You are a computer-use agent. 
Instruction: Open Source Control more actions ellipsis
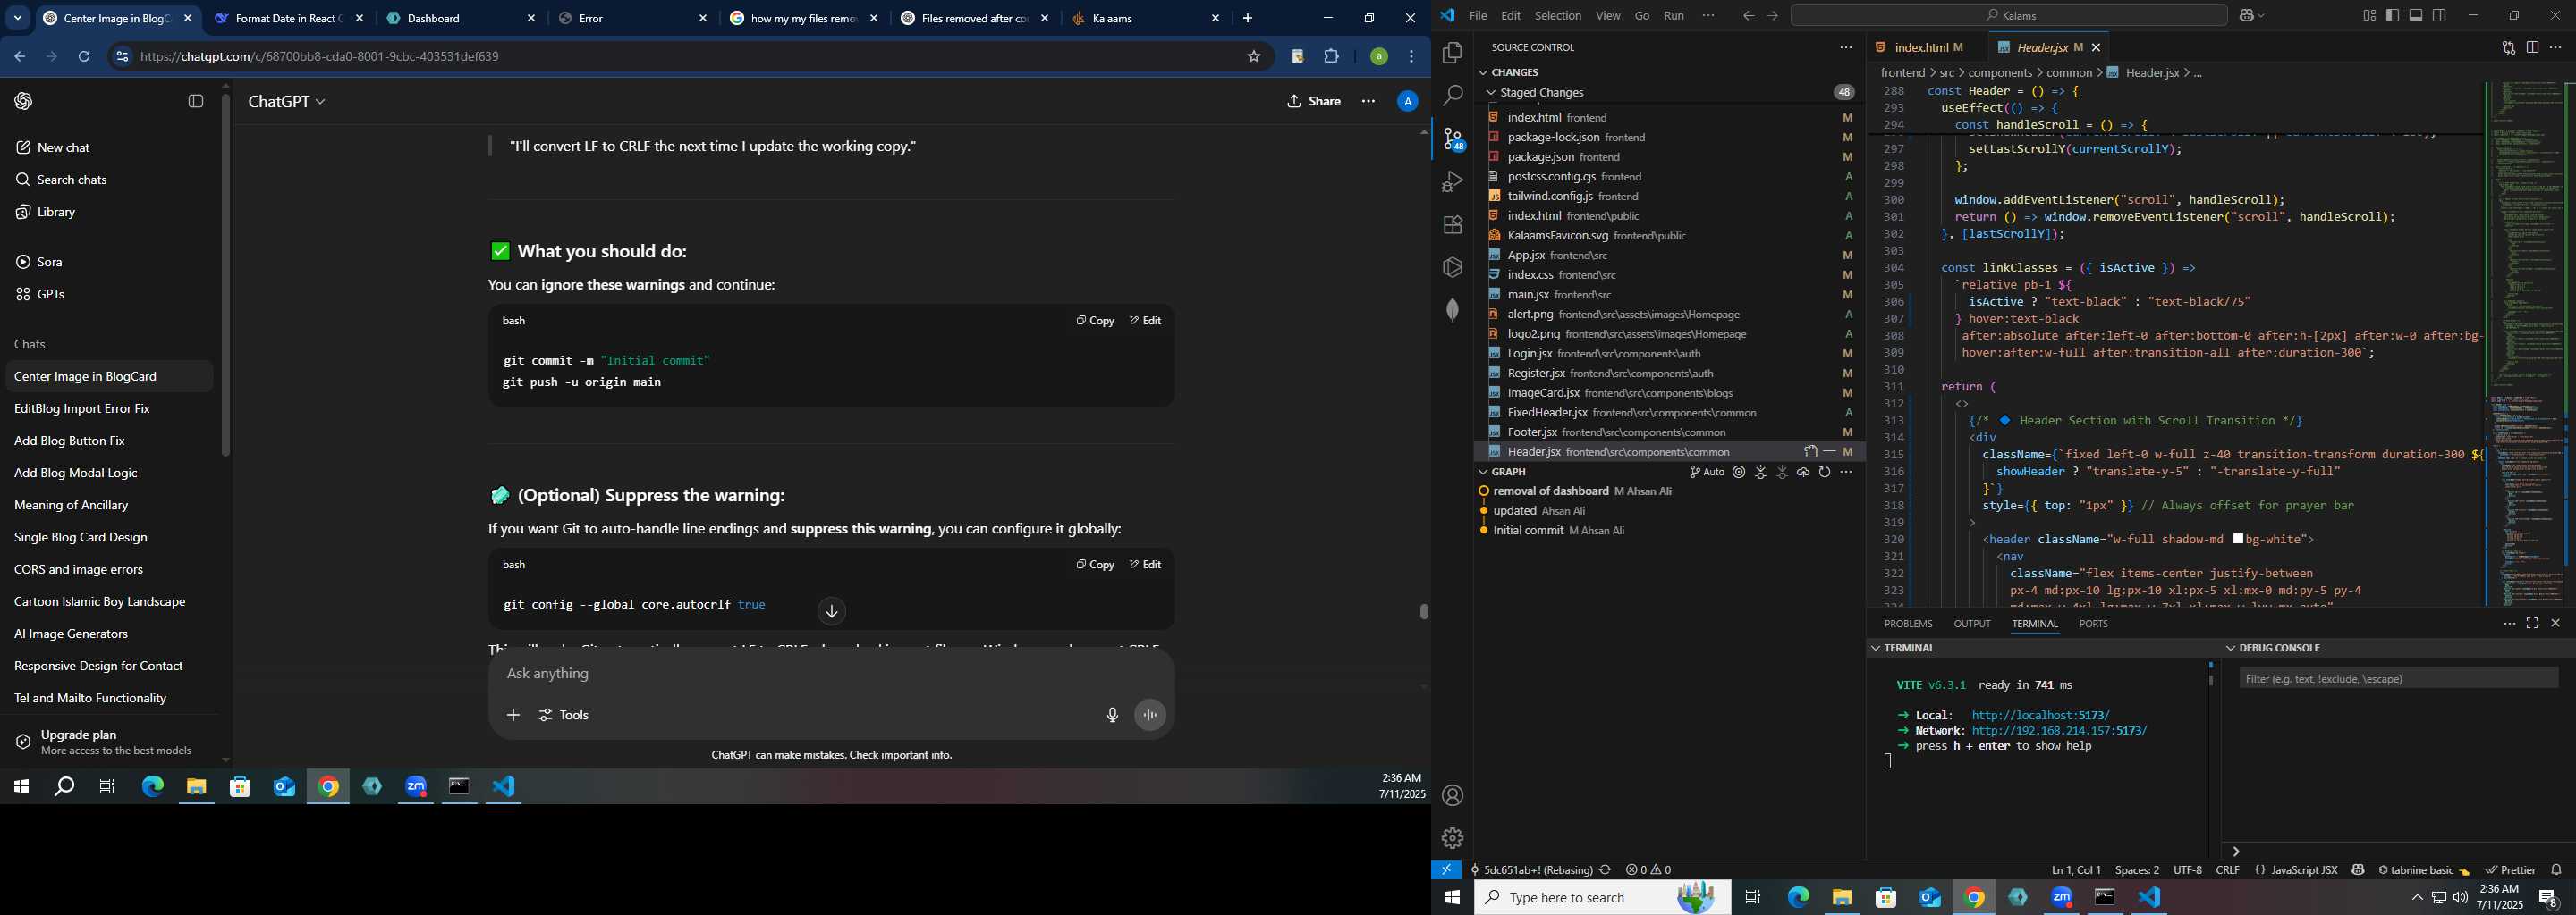[1846, 47]
